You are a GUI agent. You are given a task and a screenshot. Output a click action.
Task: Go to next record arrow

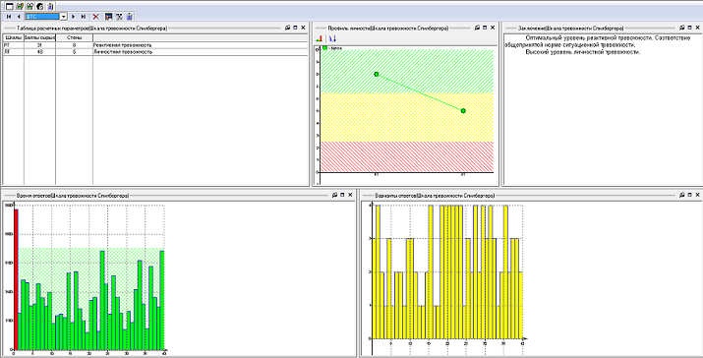pyautogui.click(x=73, y=17)
